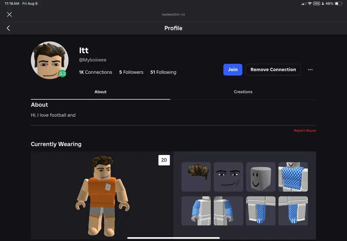347x241 pixels.
Task: Open the blue checkered right arm item
Action: click(x=196, y=211)
